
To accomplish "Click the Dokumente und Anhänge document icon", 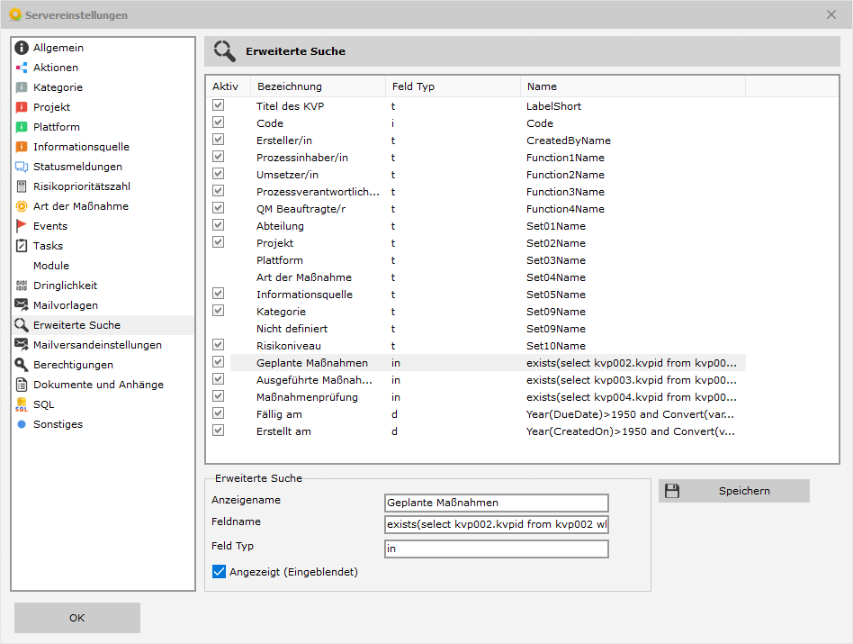I will click(x=22, y=385).
